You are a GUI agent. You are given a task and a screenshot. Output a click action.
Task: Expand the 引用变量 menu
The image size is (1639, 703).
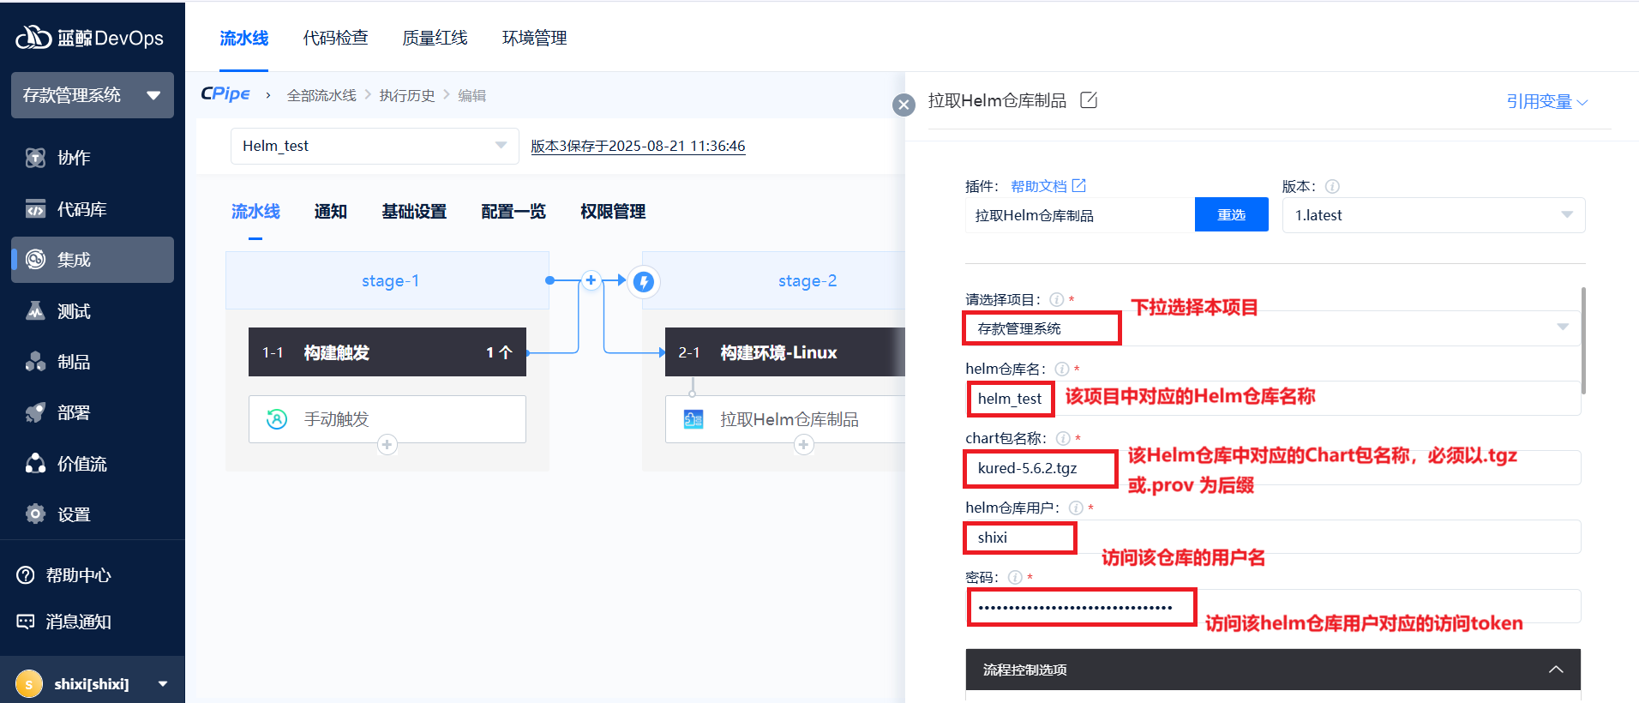click(x=1546, y=101)
